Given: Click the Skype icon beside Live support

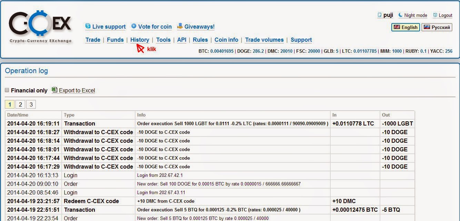Looking at the screenshot, I should coord(88,26).
